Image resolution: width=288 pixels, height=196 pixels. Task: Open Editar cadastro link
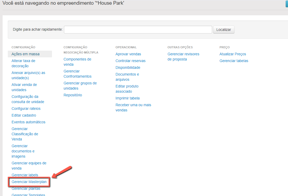click(x=24, y=115)
